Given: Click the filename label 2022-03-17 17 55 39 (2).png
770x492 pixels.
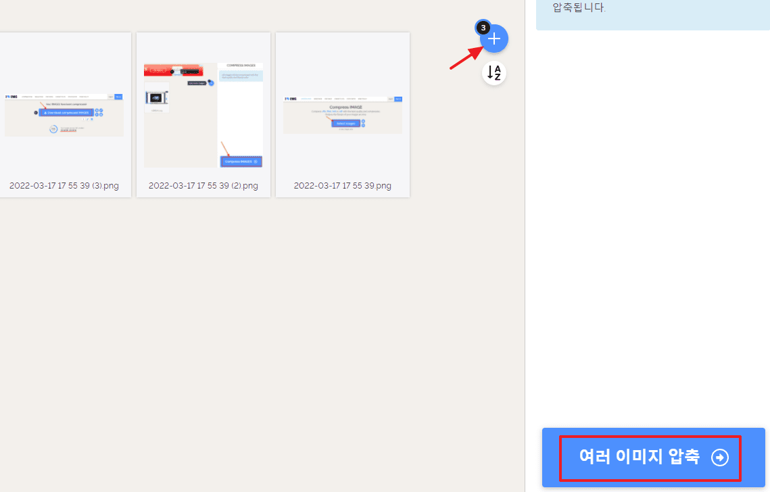Looking at the screenshot, I should (203, 186).
